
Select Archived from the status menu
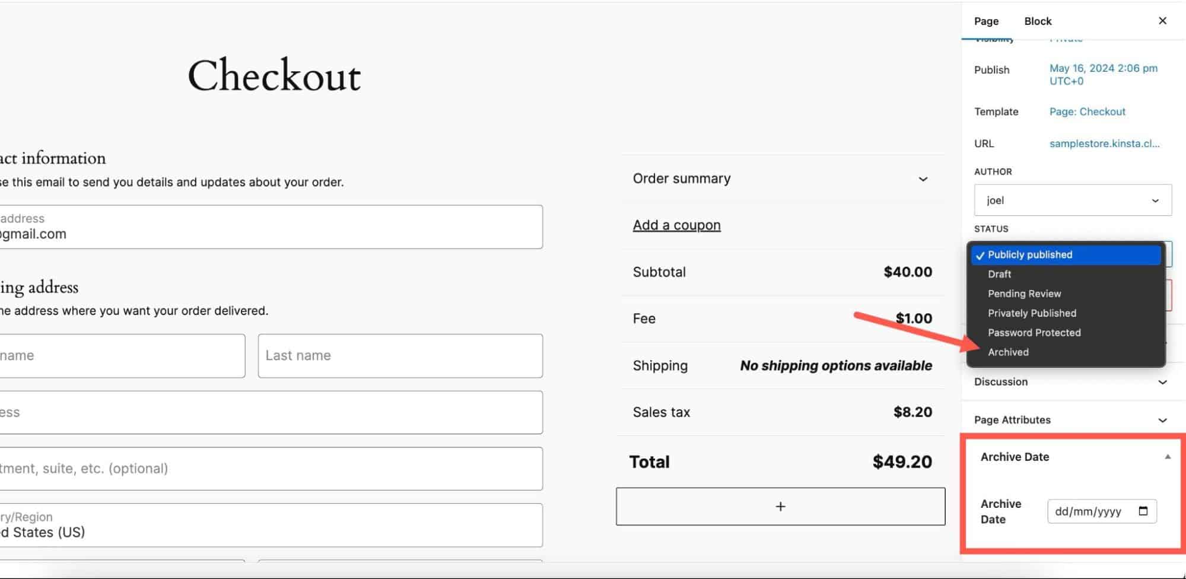point(1008,352)
